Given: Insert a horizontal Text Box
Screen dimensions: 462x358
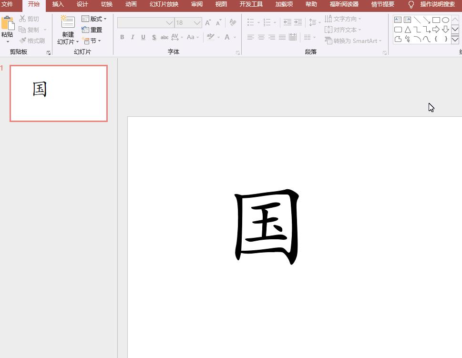Looking at the screenshot, I should pyautogui.click(x=398, y=20).
